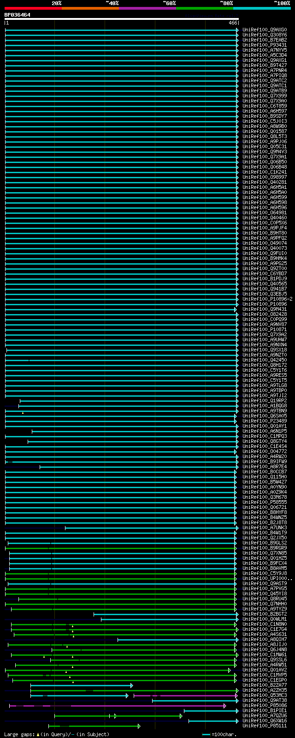Select label UniRef100_Q19RP2
295x738 pixels.
(x=265, y=401)
